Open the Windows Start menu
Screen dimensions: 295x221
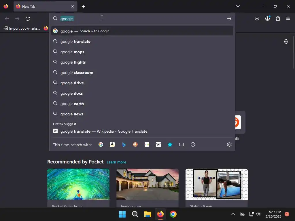[x=122, y=214]
